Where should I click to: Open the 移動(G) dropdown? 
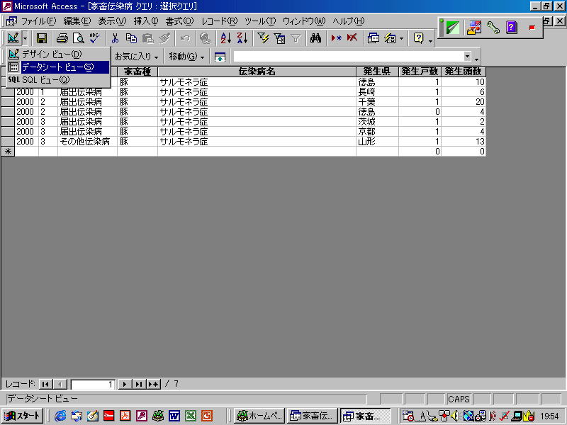click(186, 57)
